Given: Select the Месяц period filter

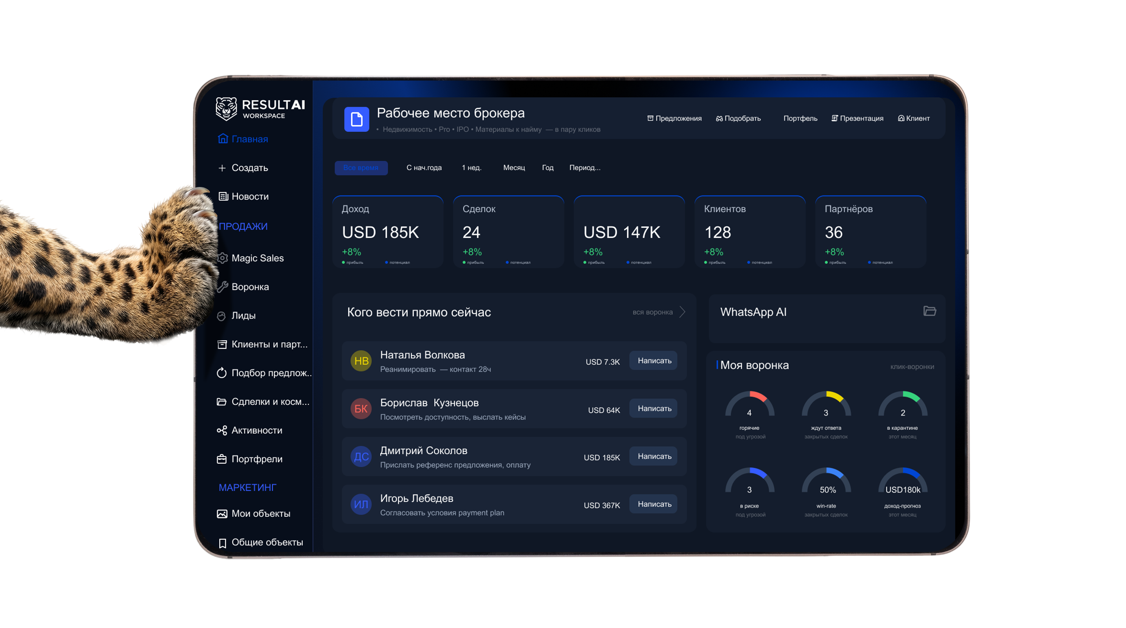Looking at the screenshot, I should (514, 168).
